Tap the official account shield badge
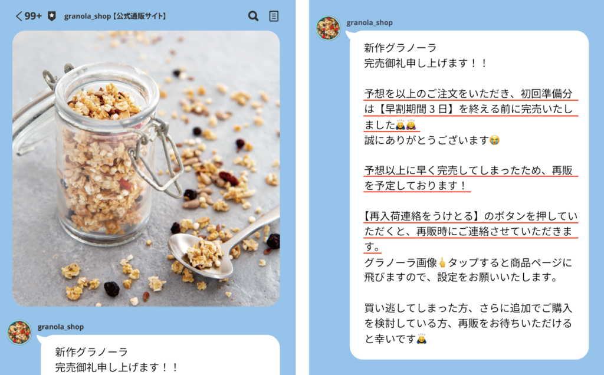This screenshot has height=375, width=604. click(52, 16)
